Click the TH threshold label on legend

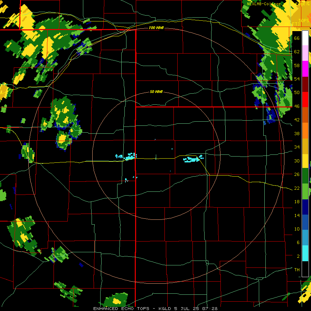[x=297, y=270]
